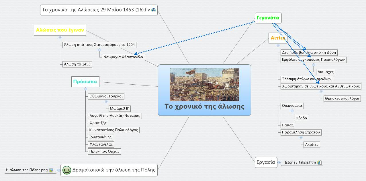
Task: Select the Θρησκευτικοί λόγοι subtopic
Action: pos(342,98)
